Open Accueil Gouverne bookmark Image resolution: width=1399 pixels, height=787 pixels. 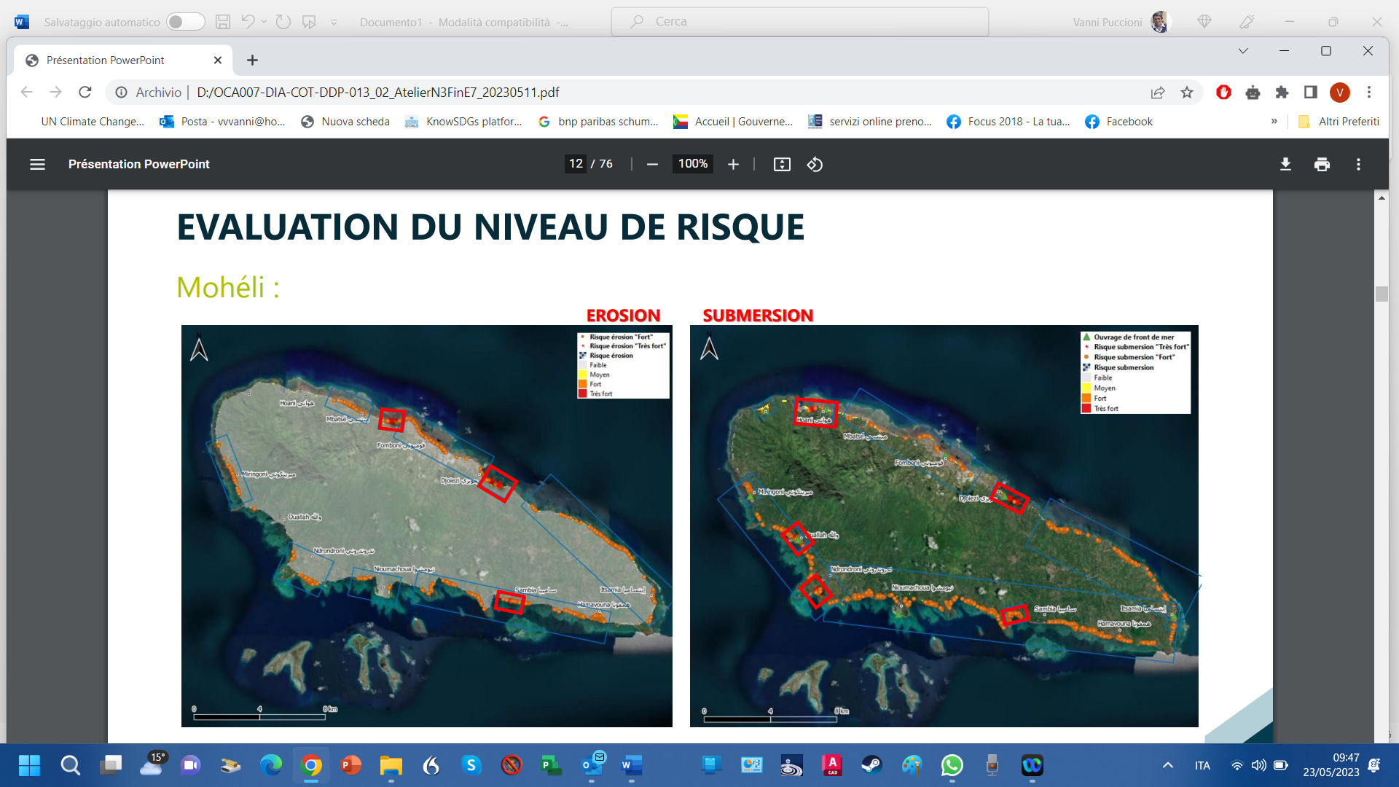pyautogui.click(x=733, y=122)
